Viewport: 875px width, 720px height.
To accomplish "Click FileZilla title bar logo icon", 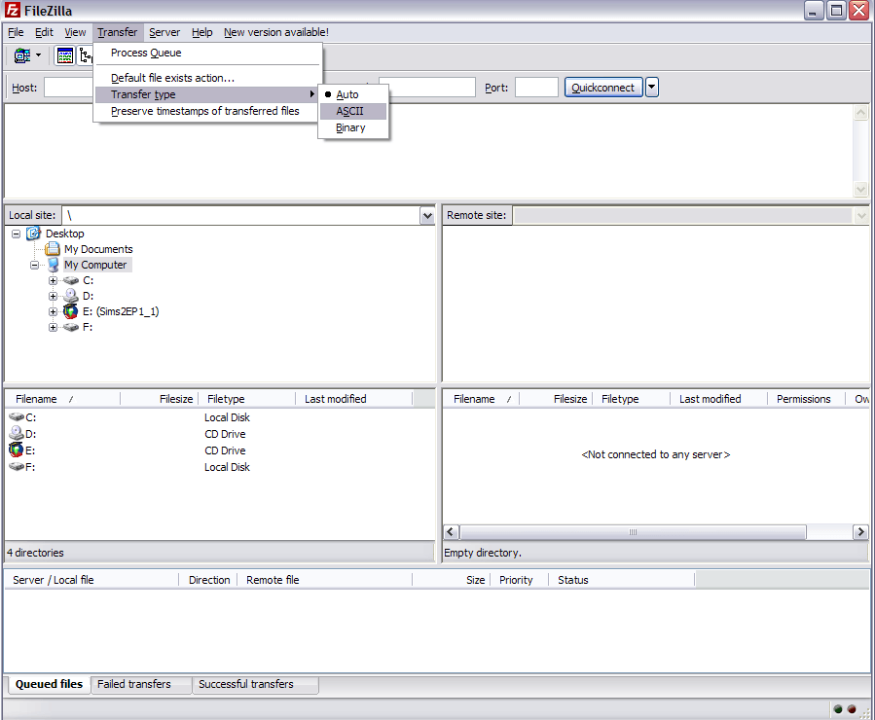I will [13, 10].
